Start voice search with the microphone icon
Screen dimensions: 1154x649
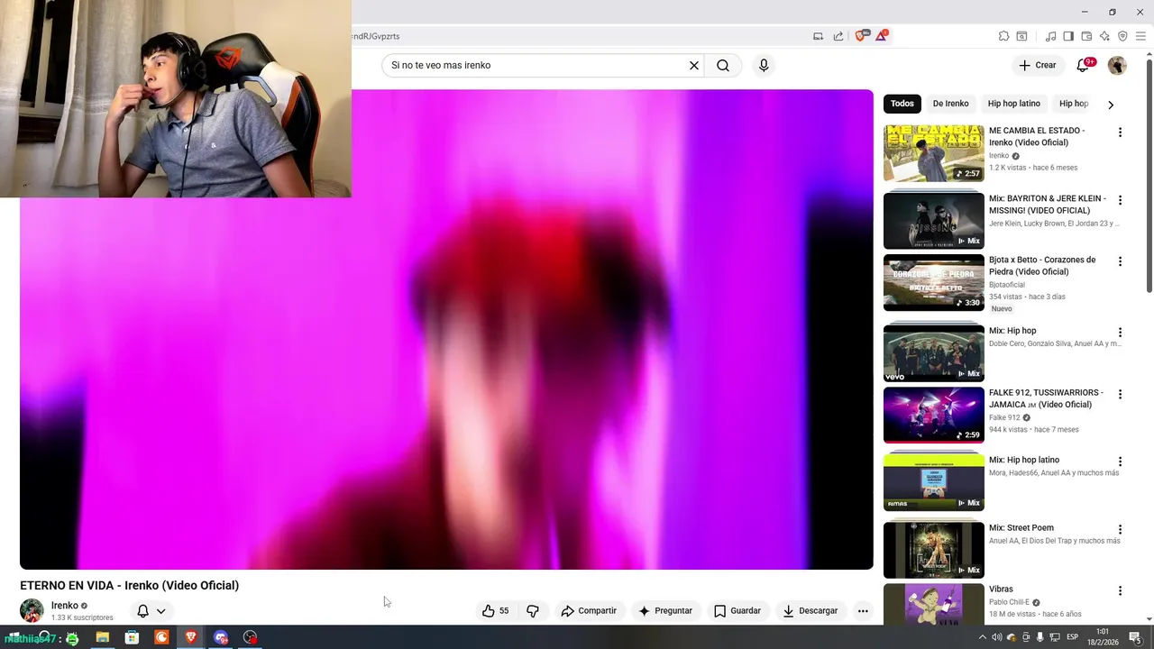coord(764,66)
